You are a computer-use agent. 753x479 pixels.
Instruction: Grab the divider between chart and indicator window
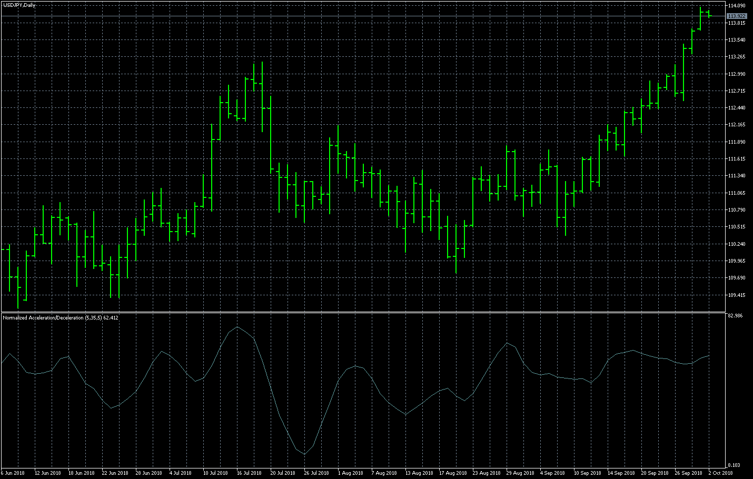click(363, 313)
